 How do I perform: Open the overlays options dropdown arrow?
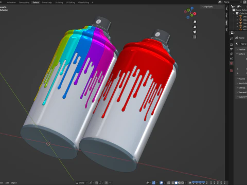pos(165,182)
